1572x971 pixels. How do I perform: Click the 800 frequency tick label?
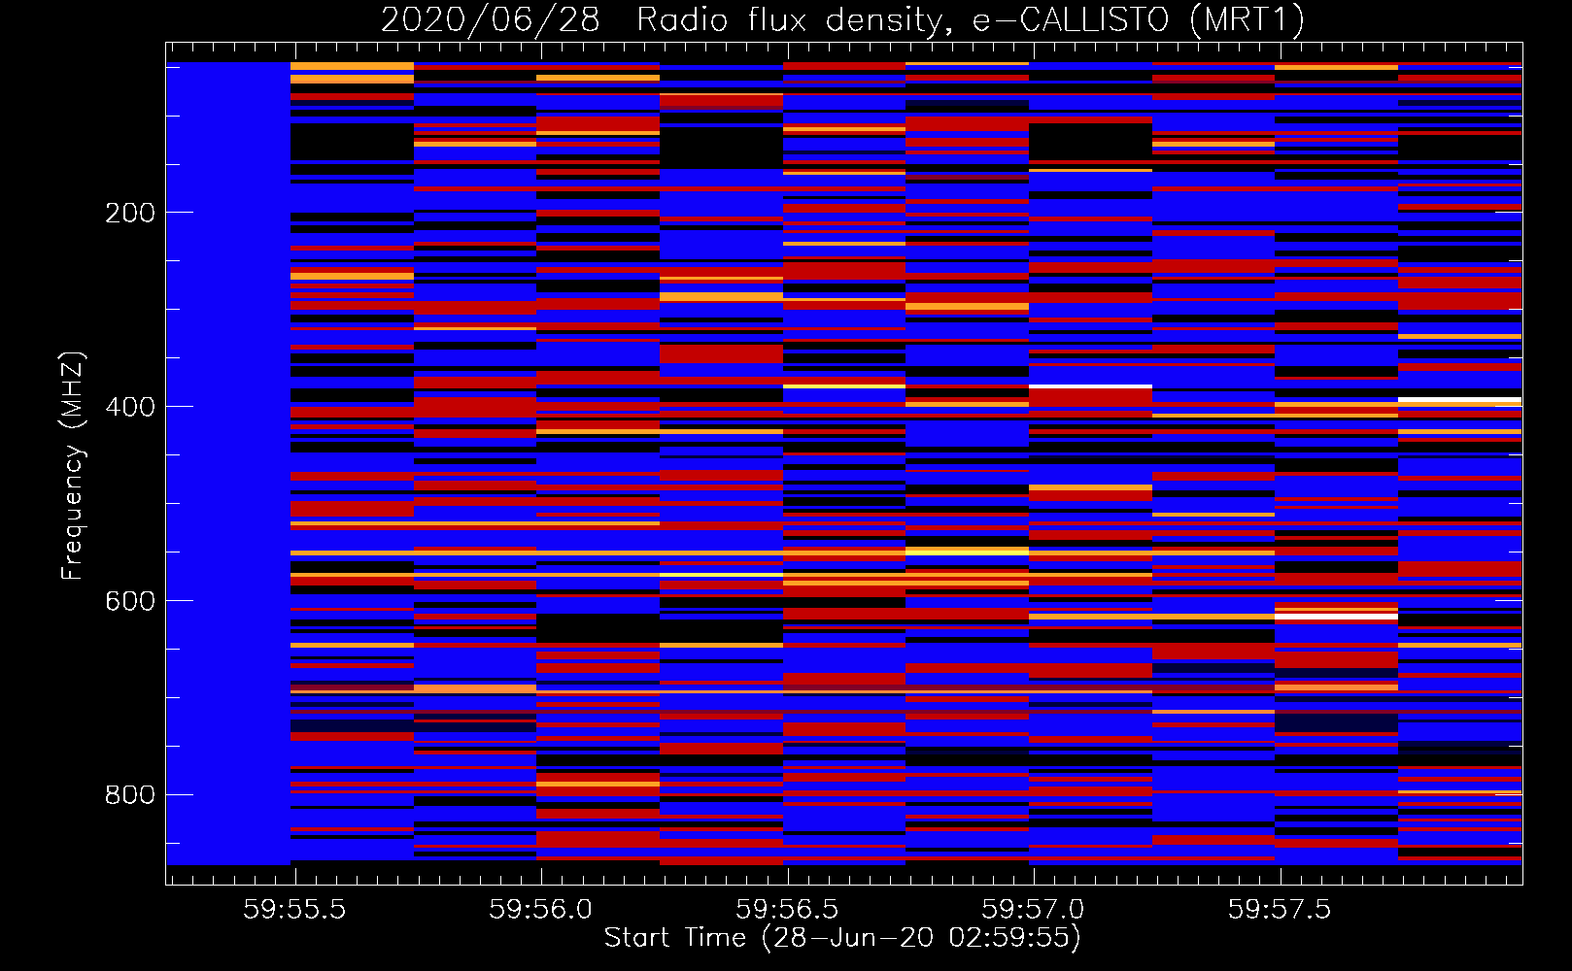pyautogui.click(x=130, y=795)
